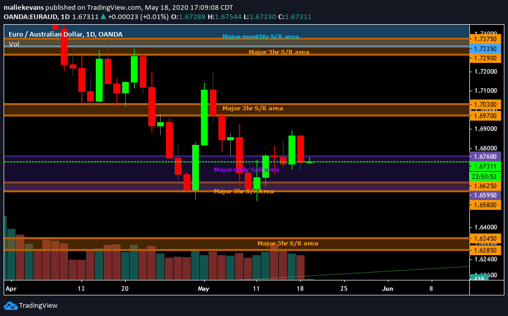Click the green current price tag 1.67311
The height and width of the screenshot is (316, 508).
click(485, 167)
